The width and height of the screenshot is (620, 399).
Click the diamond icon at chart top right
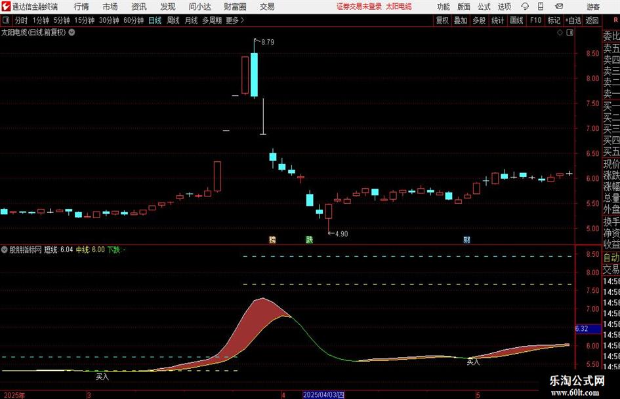[x=560, y=33]
